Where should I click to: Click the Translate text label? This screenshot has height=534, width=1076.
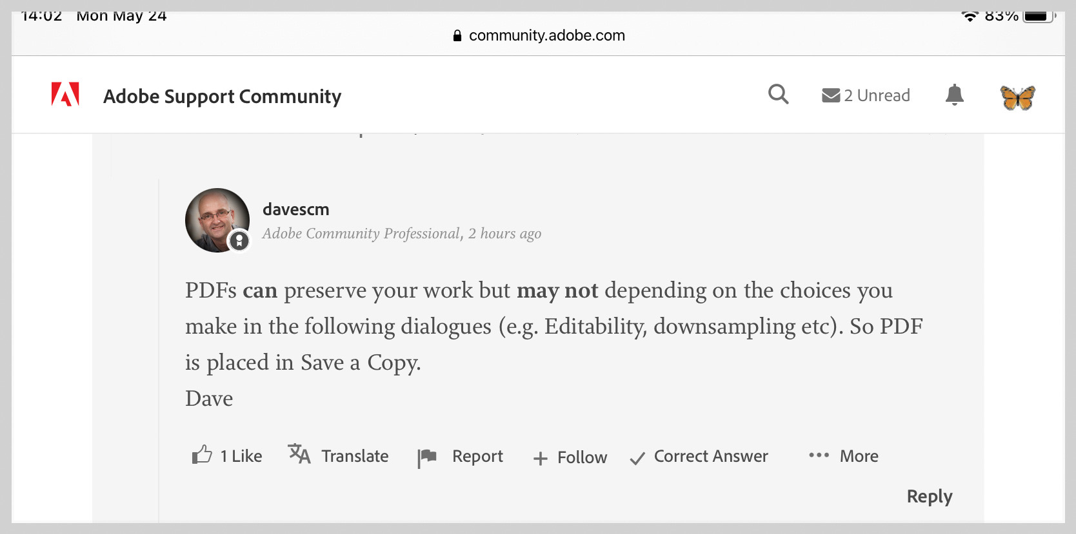(355, 456)
